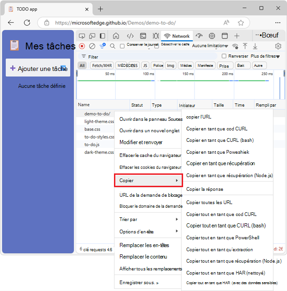The height and width of the screenshot is (291, 287).
Task: Select the All request type filter
Action: coord(82,65)
